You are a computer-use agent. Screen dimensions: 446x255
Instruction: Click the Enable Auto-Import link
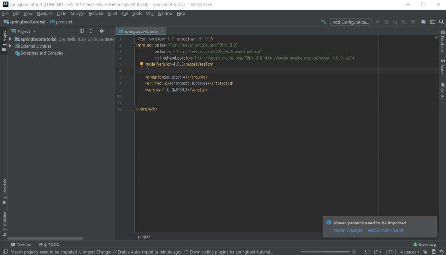(385, 230)
